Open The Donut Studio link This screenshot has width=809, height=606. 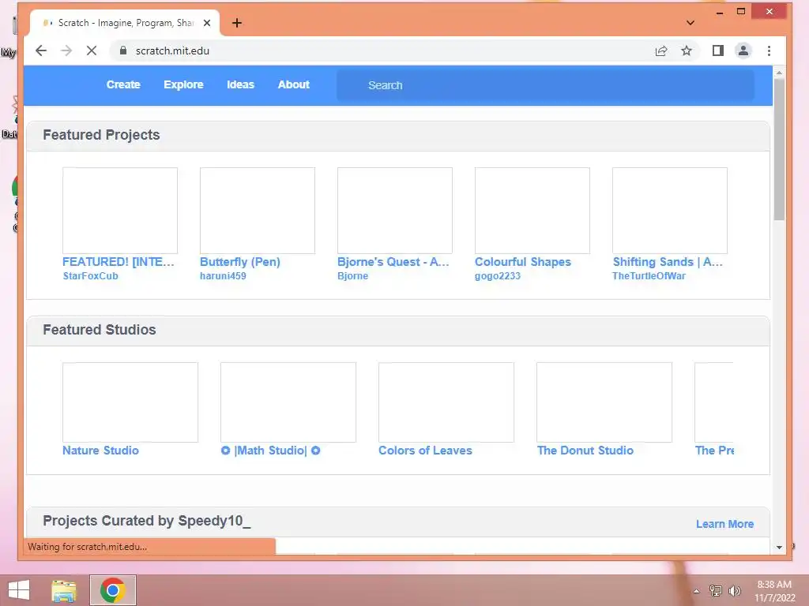(x=585, y=451)
